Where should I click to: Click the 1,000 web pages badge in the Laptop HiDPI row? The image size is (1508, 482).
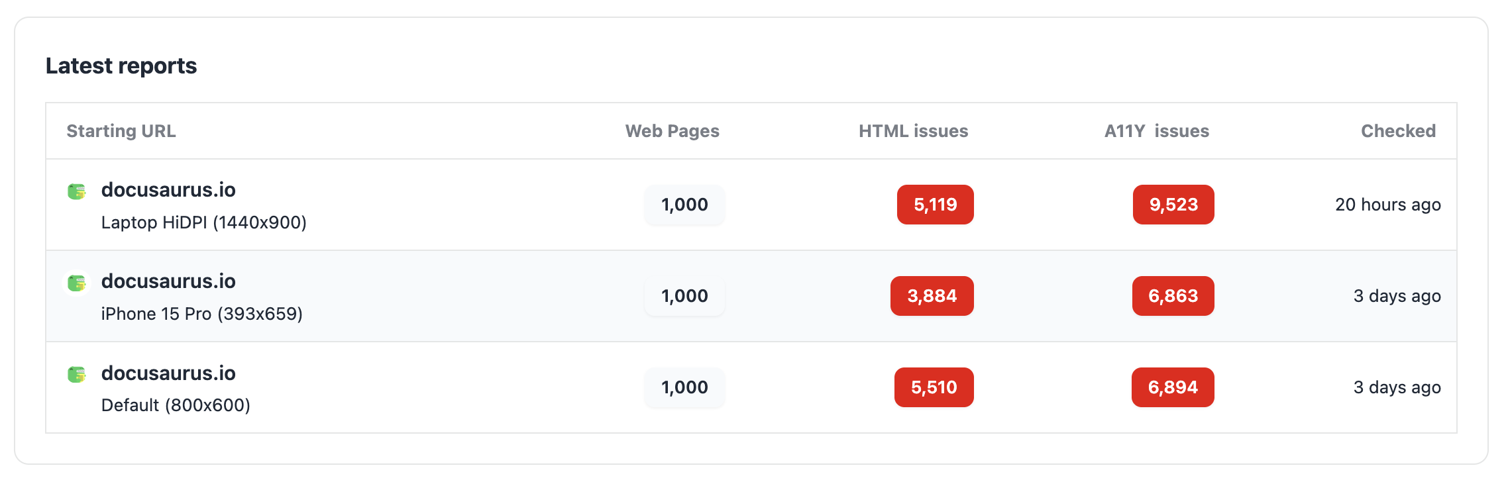[684, 205]
